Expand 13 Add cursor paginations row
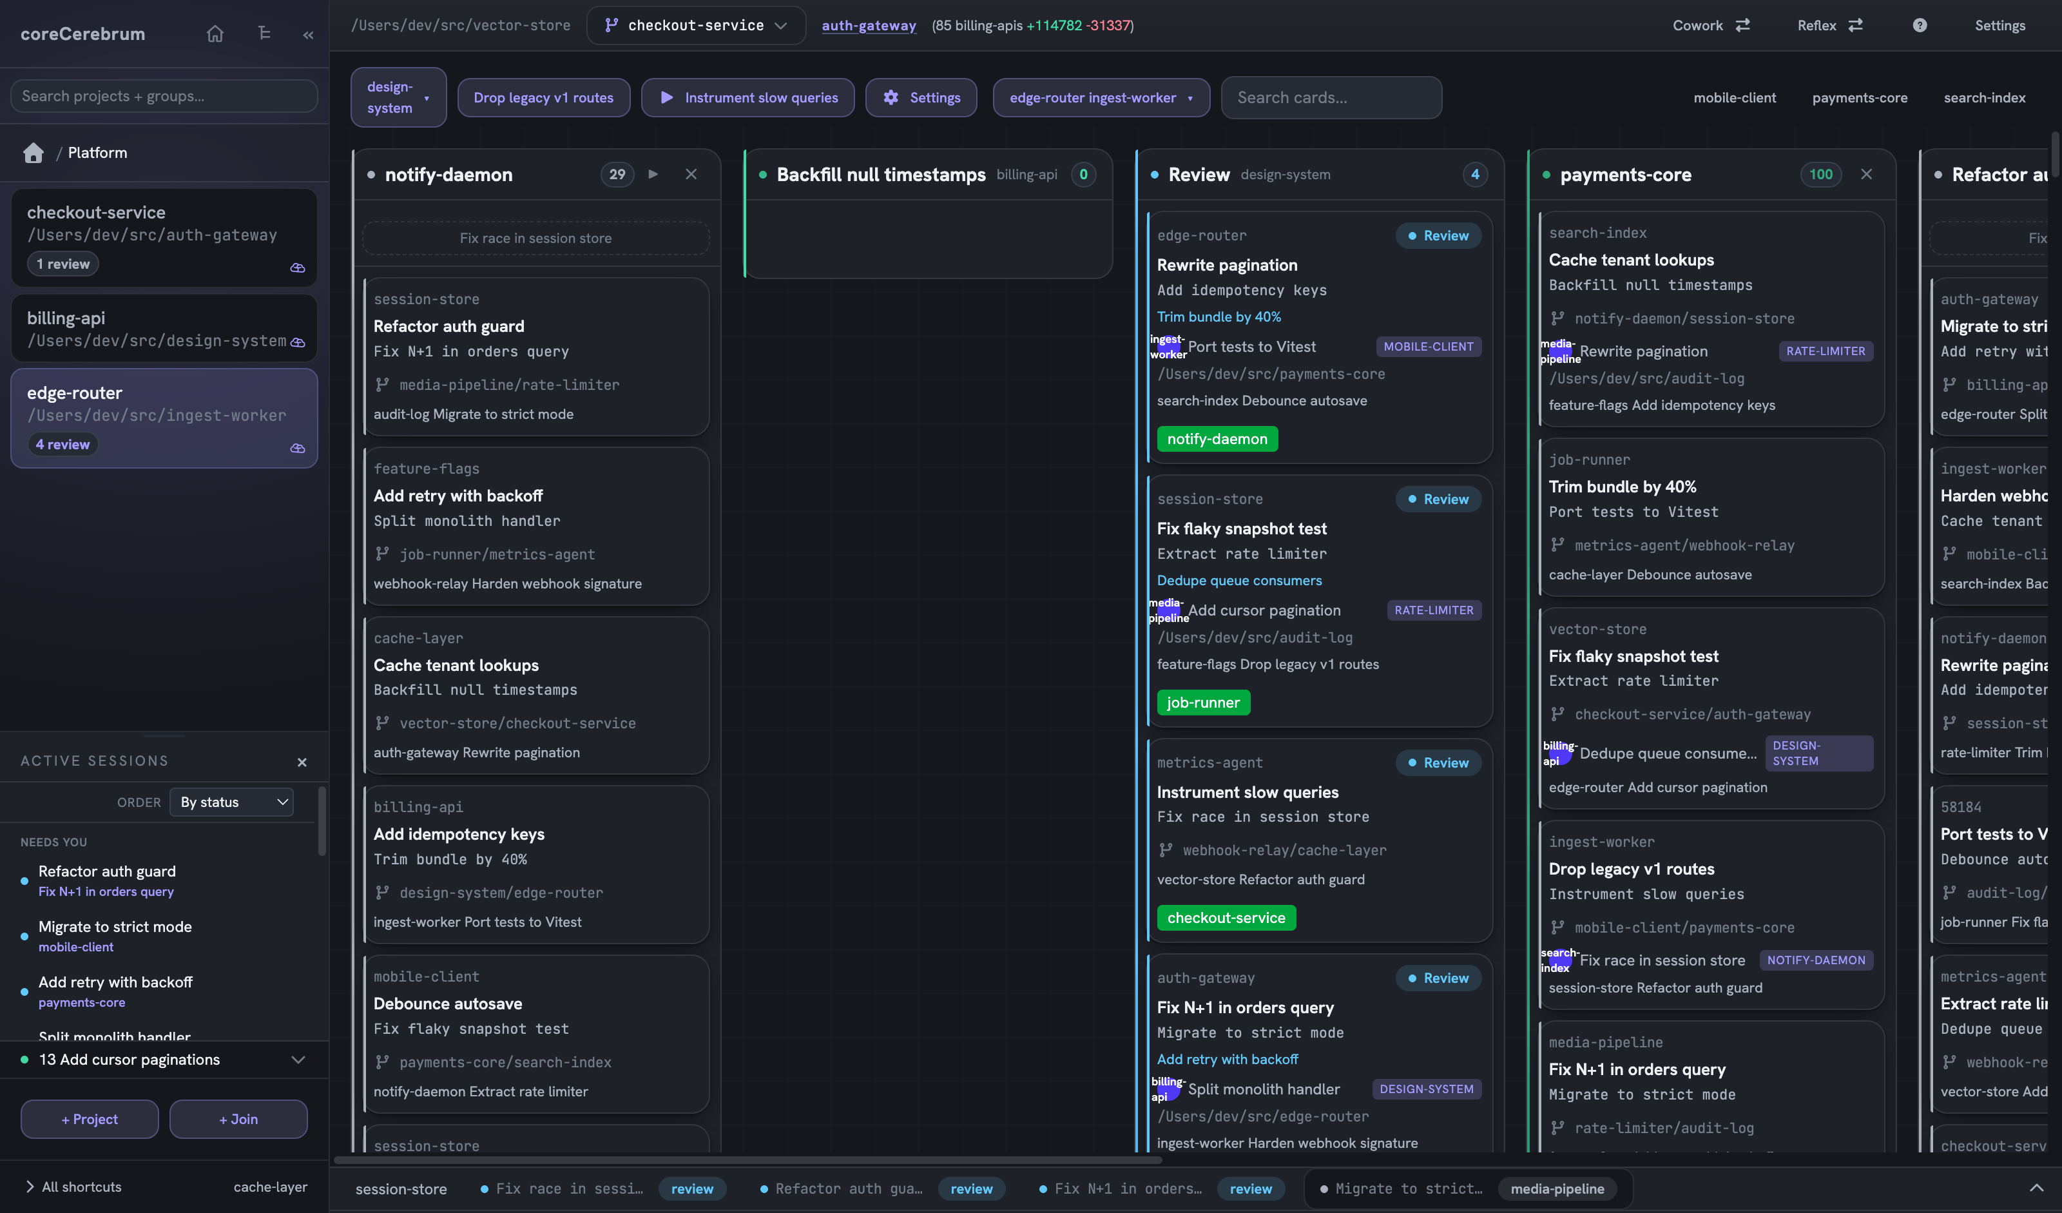 [164, 1060]
